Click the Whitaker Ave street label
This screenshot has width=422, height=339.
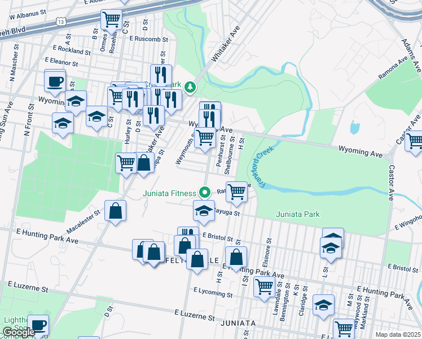point(226,44)
